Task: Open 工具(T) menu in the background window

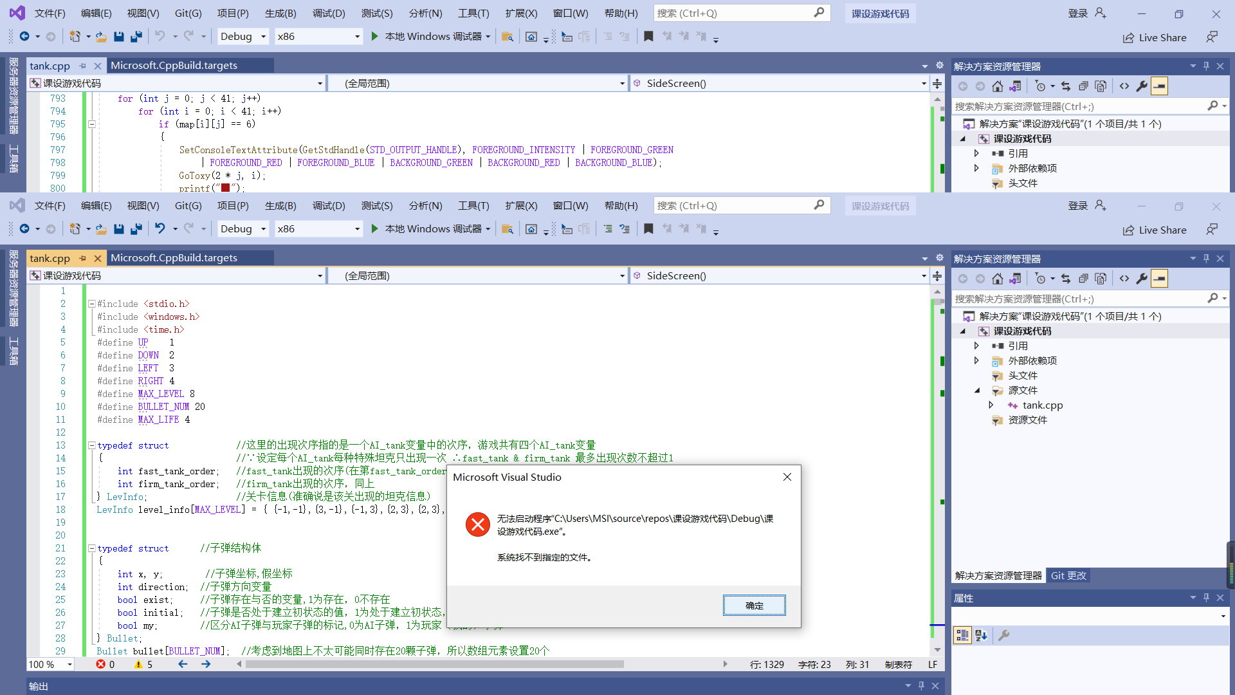Action: pos(473,14)
